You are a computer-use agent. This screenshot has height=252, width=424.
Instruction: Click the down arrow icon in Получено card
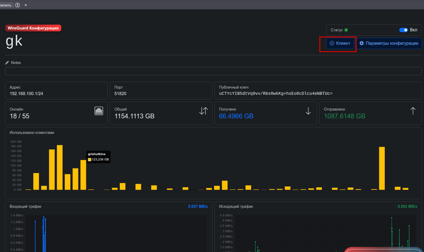pyautogui.click(x=308, y=111)
